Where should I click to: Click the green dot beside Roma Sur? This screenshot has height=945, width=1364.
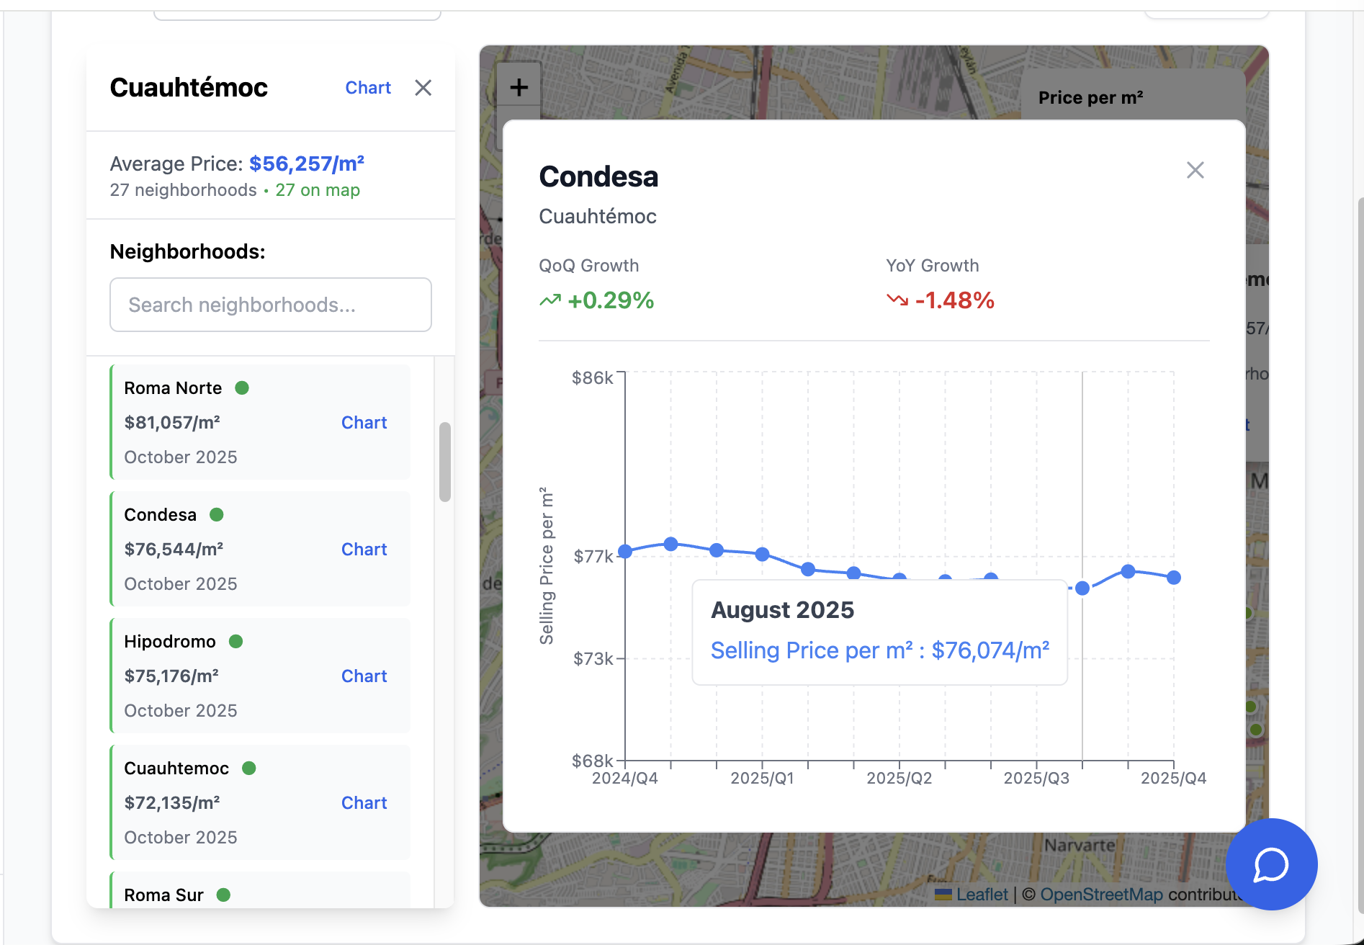pyautogui.click(x=224, y=895)
